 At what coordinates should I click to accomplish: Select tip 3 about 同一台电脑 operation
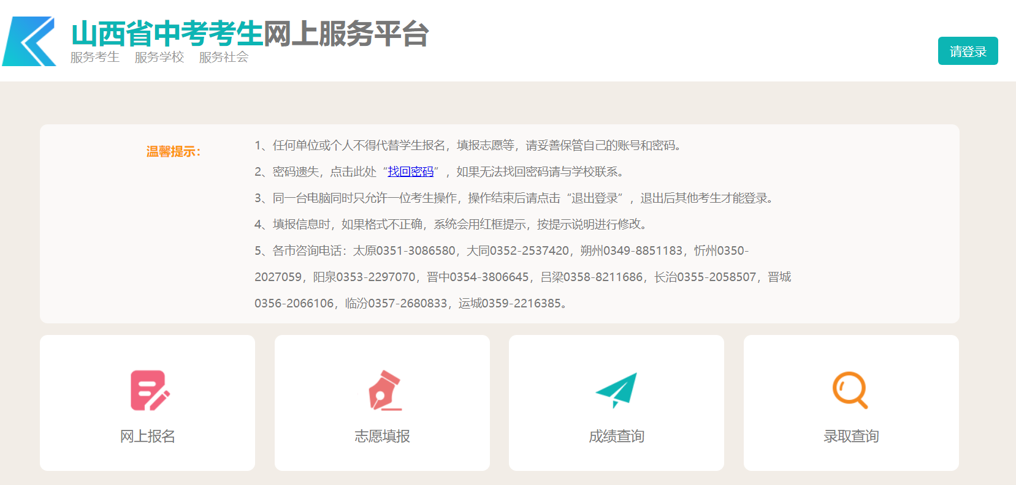coord(516,198)
